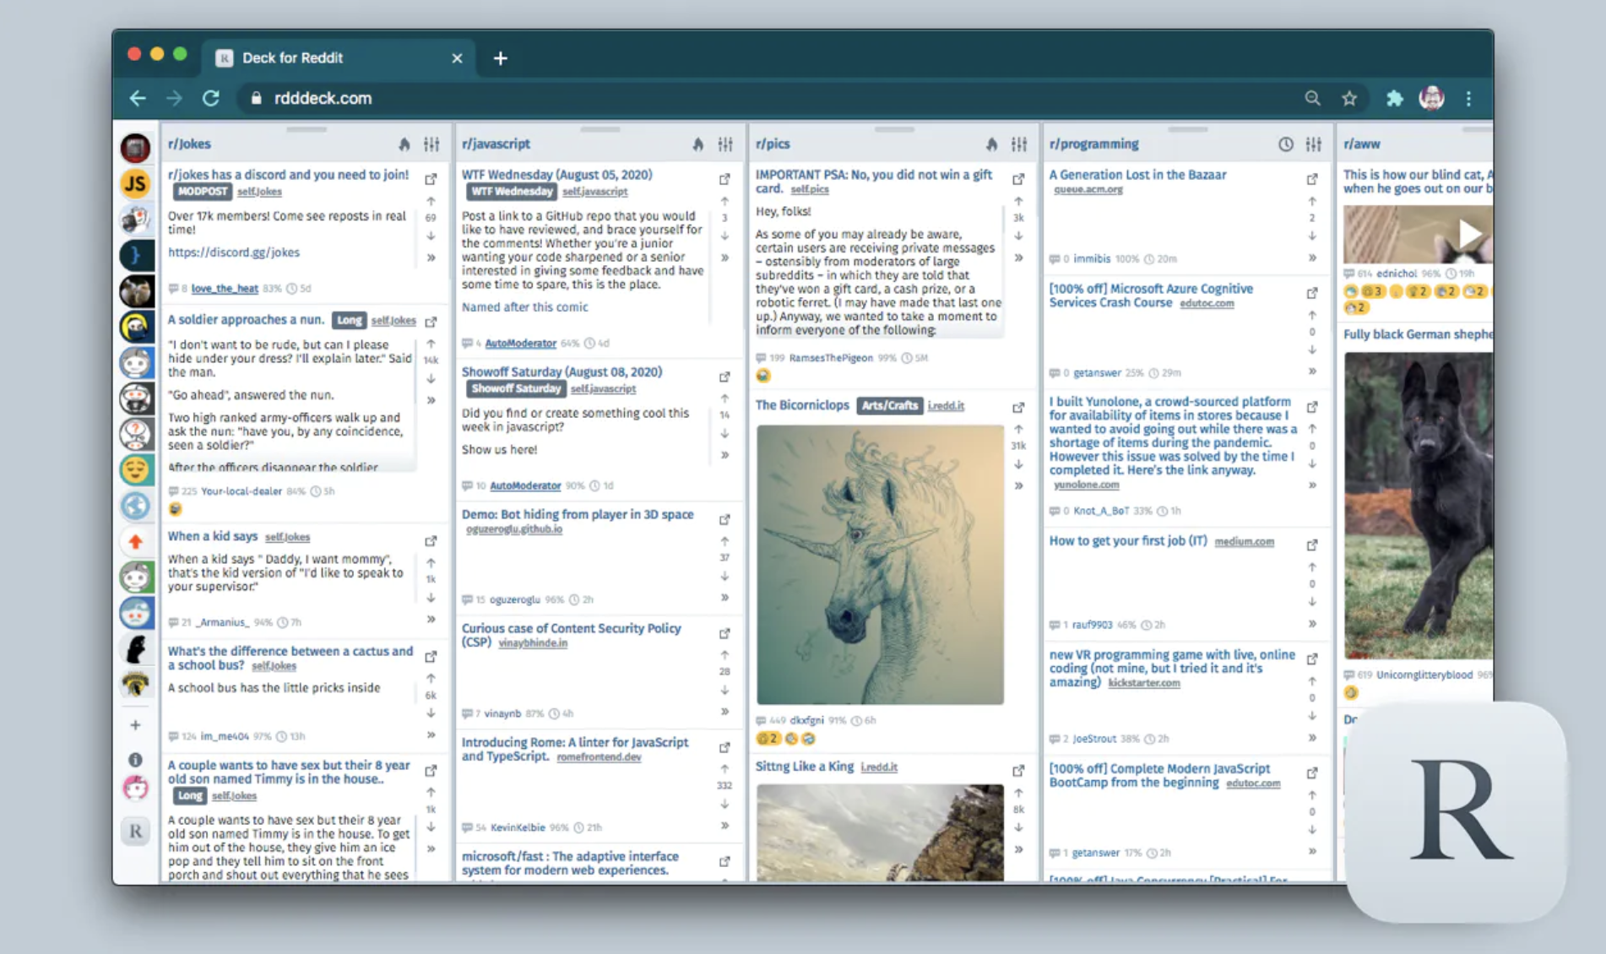Open settings sliders icon in r/Jokes column

coord(431,144)
